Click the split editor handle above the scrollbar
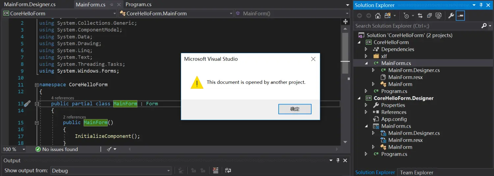The width and height of the screenshot is (494, 176). [x=345, y=22]
